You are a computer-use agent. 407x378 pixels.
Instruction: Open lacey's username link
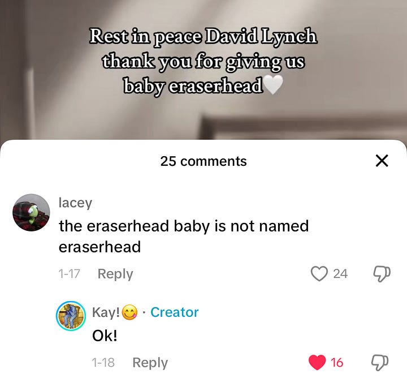coord(75,203)
